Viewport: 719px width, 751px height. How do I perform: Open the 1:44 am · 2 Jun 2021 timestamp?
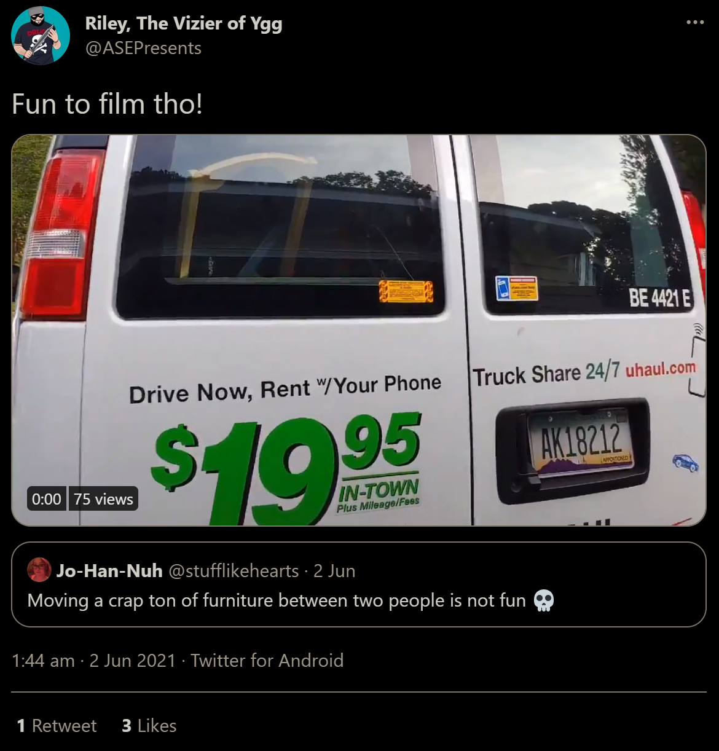click(x=94, y=660)
